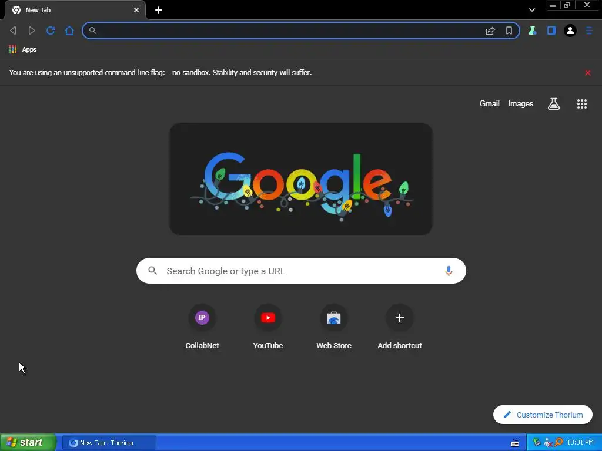Bookmark this tab

click(x=509, y=31)
